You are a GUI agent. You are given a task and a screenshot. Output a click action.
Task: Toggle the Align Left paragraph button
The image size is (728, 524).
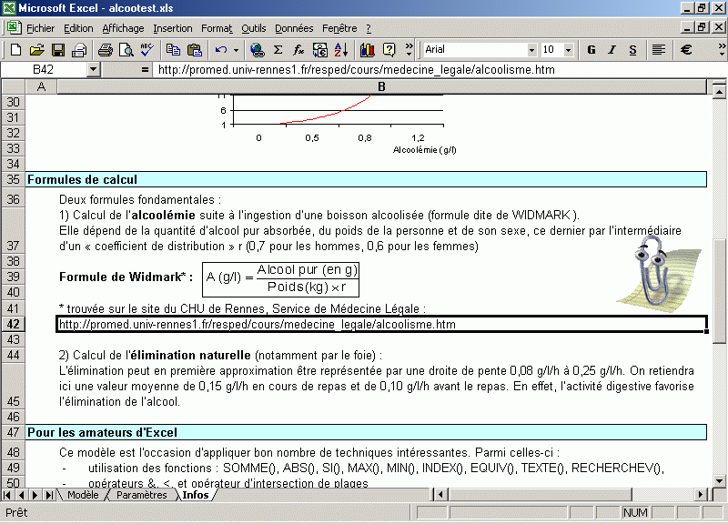658,50
